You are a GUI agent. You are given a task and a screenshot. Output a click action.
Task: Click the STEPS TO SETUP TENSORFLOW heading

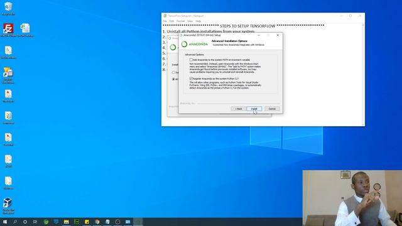tap(247, 26)
